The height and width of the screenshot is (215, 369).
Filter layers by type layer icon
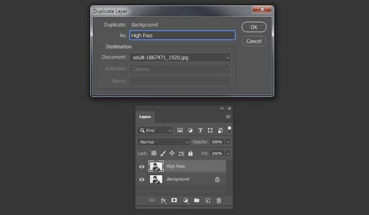pyautogui.click(x=200, y=130)
